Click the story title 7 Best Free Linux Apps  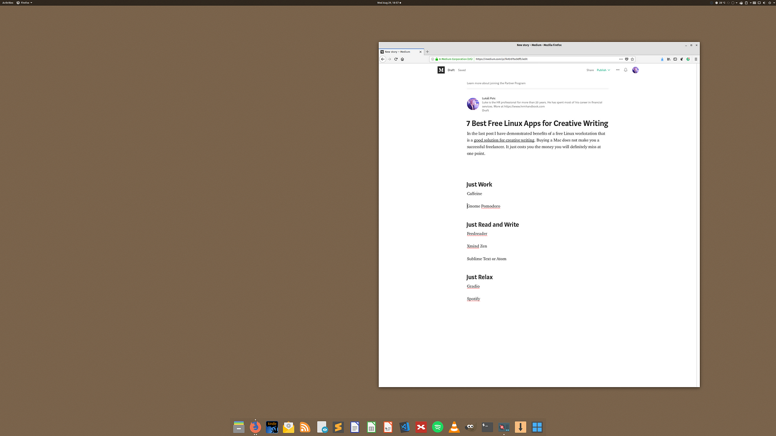coord(537,124)
